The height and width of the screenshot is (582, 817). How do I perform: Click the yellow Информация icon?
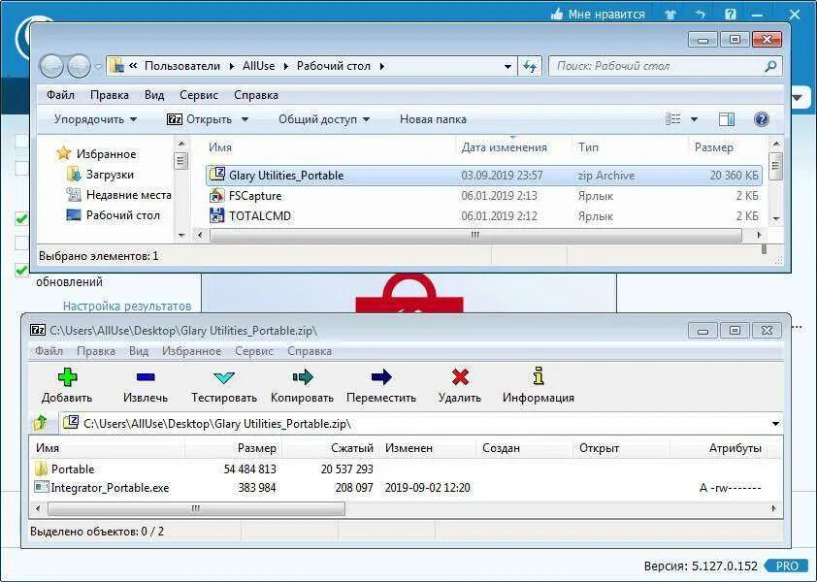(539, 376)
